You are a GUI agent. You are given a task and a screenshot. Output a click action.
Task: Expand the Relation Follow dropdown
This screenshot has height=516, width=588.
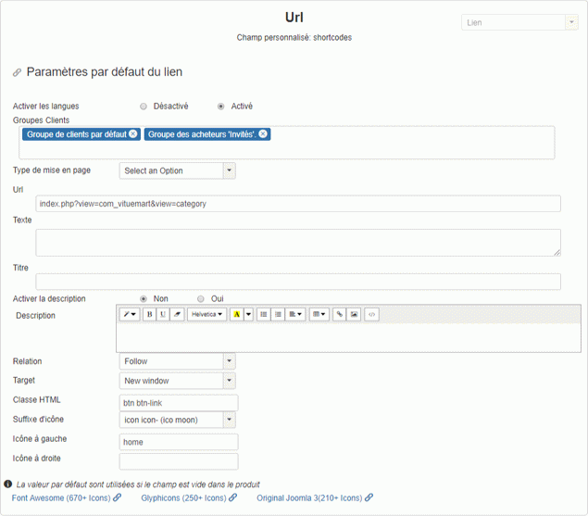(x=177, y=361)
